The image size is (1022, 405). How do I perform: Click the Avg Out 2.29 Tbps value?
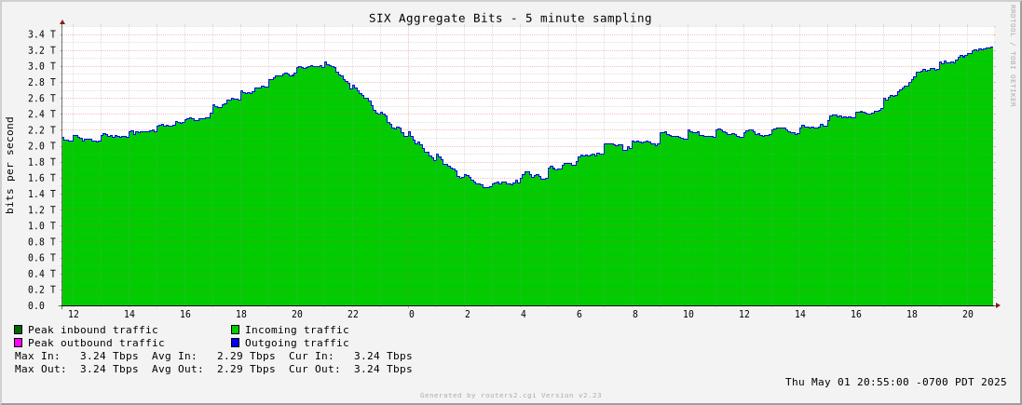click(246, 369)
